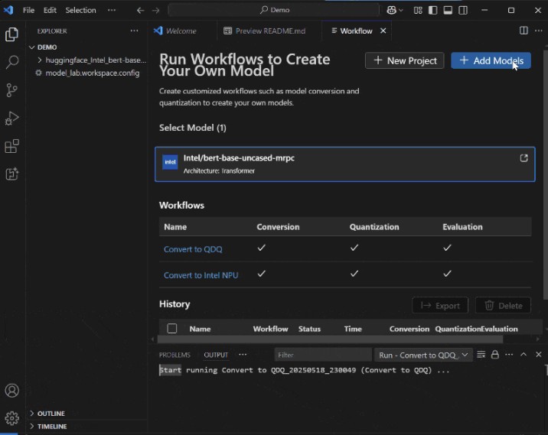
Task: Close the Workflow tab
Action: pyautogui.click(x=383, y=31)
